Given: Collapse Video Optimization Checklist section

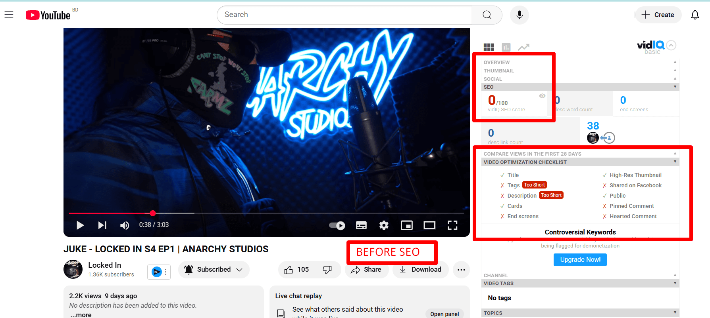Looking at the screenshot, I should [580, 162].
